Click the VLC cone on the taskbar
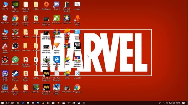 point(43,103)
